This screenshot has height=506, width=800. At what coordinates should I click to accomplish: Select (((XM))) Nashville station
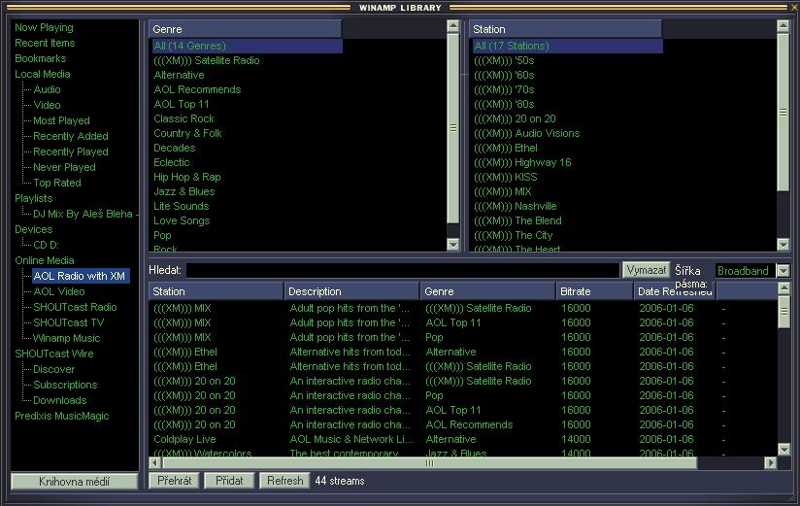(x=516, y=206)
